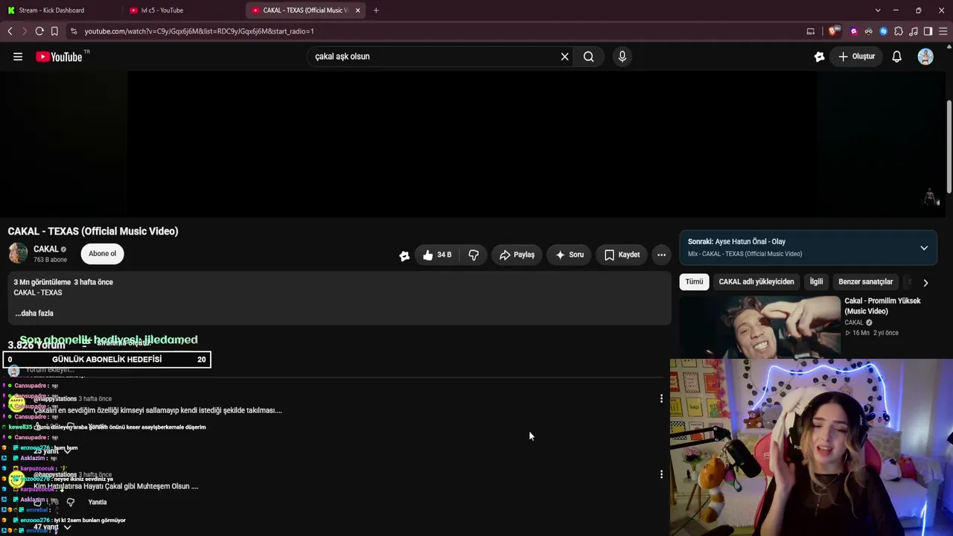Viewport: 953px width, 536px height.
Task: Dislike the video with thumbs down
Action: [x=474, y=255]
